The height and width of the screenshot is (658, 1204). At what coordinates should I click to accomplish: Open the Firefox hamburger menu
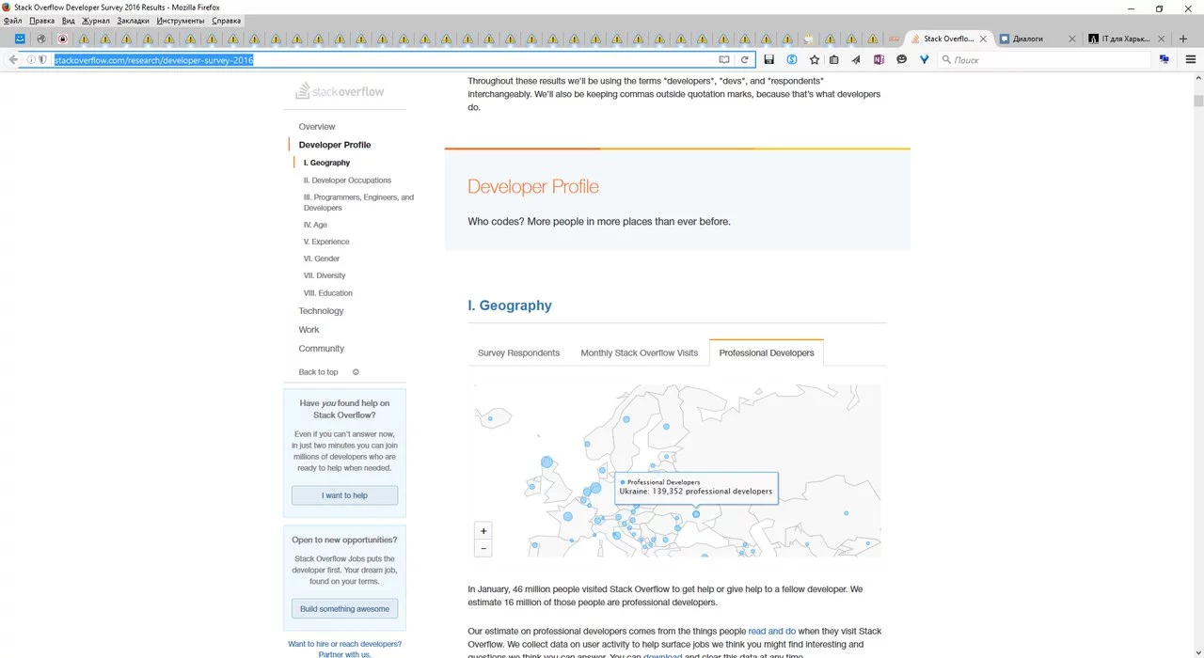coord(1190,59)
